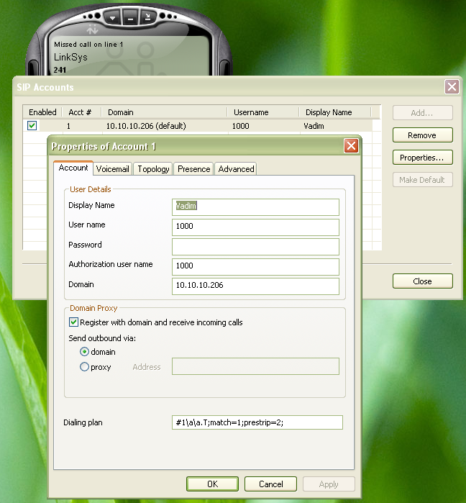Click the Apply button in Properties dialog
466x503 pixels.
tap(329, 484)
